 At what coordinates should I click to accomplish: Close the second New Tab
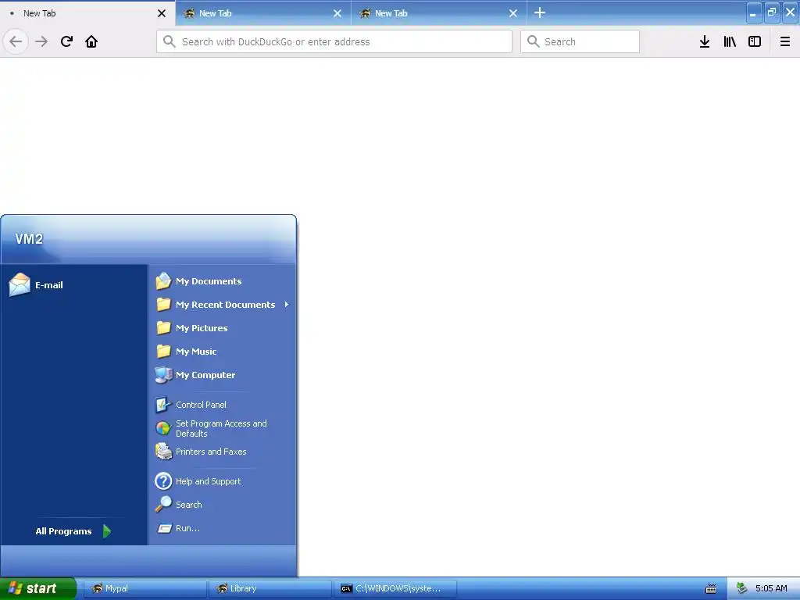337,13
